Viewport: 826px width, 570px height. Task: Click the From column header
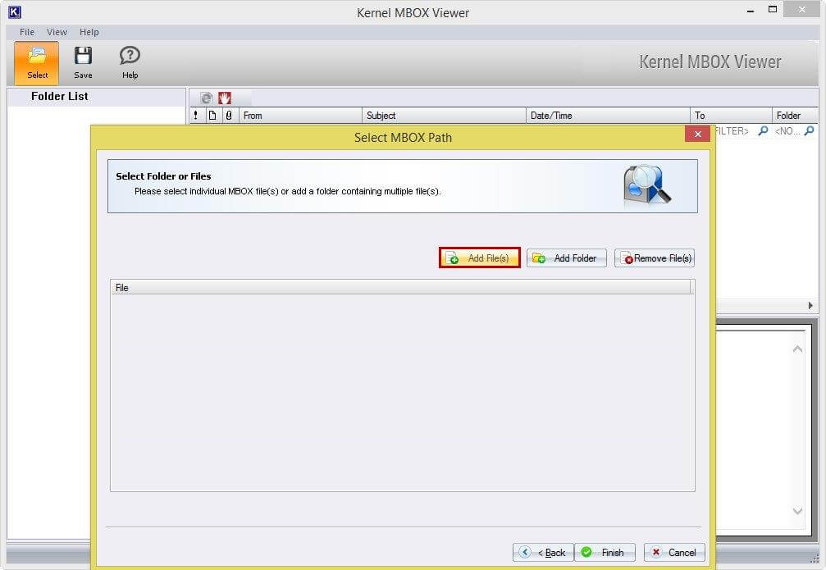pos(300,116)
